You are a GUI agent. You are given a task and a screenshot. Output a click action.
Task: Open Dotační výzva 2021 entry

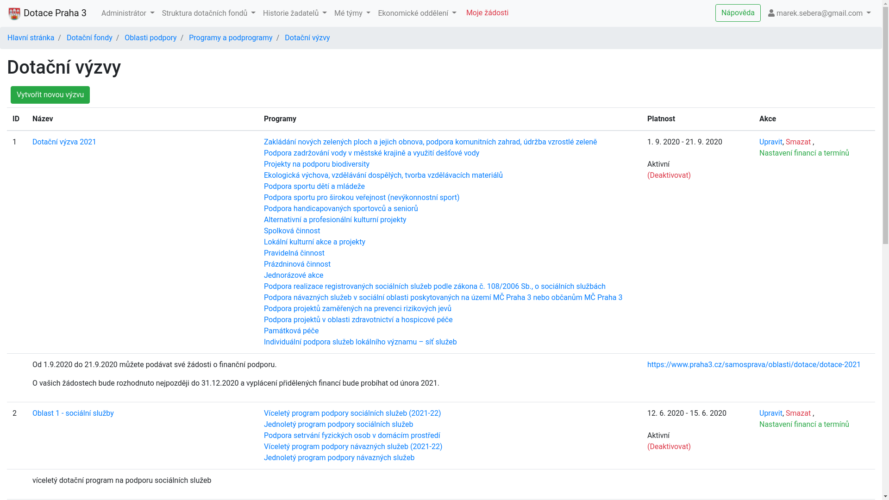64,142
